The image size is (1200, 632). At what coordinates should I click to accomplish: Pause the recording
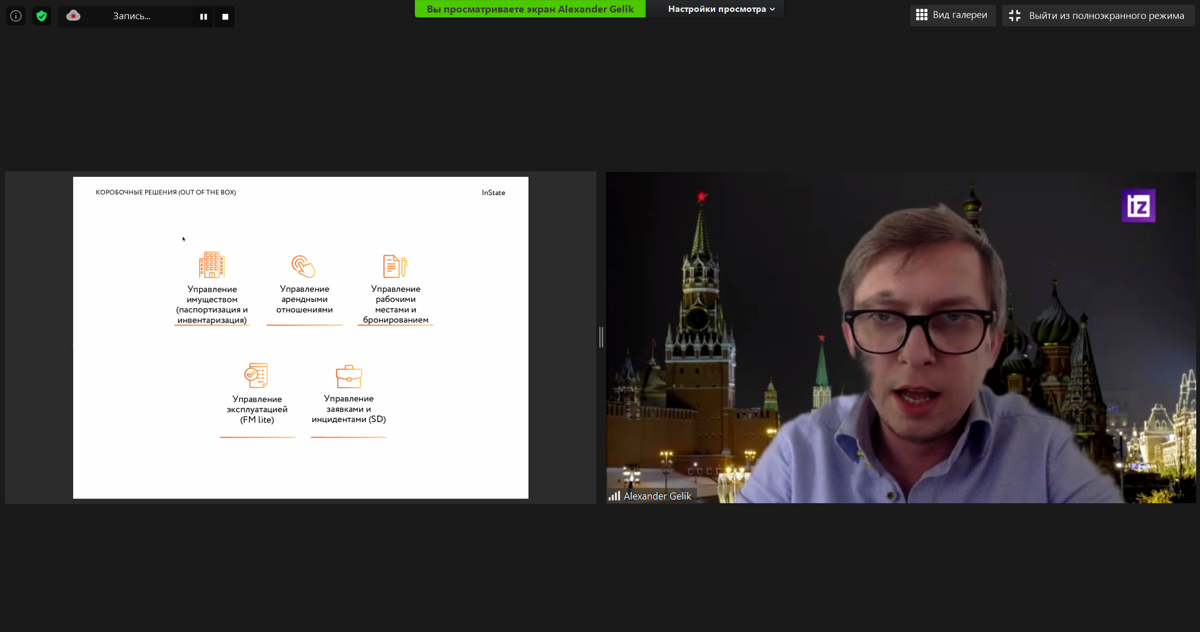(203, 16)
